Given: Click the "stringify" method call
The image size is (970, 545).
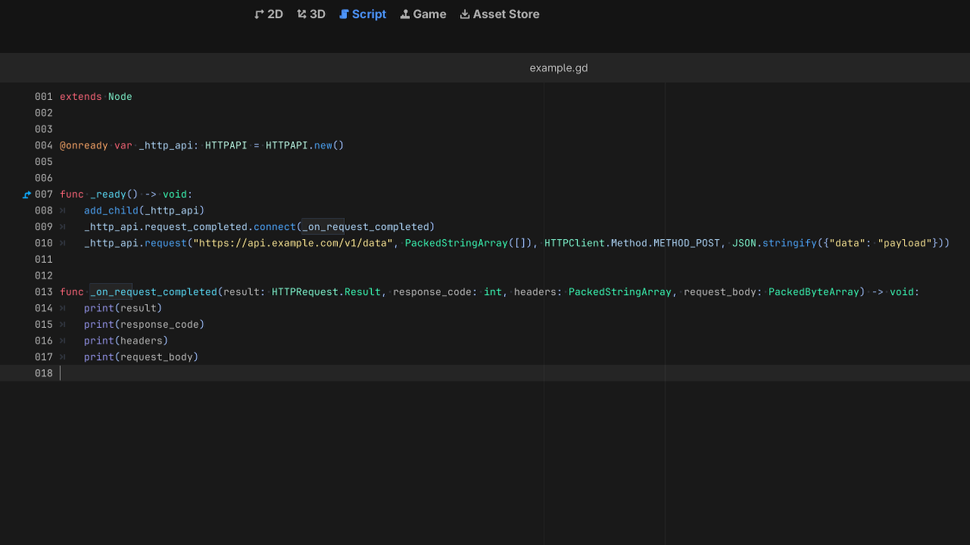Looking at the screenshot, I should tap(790, 243).
